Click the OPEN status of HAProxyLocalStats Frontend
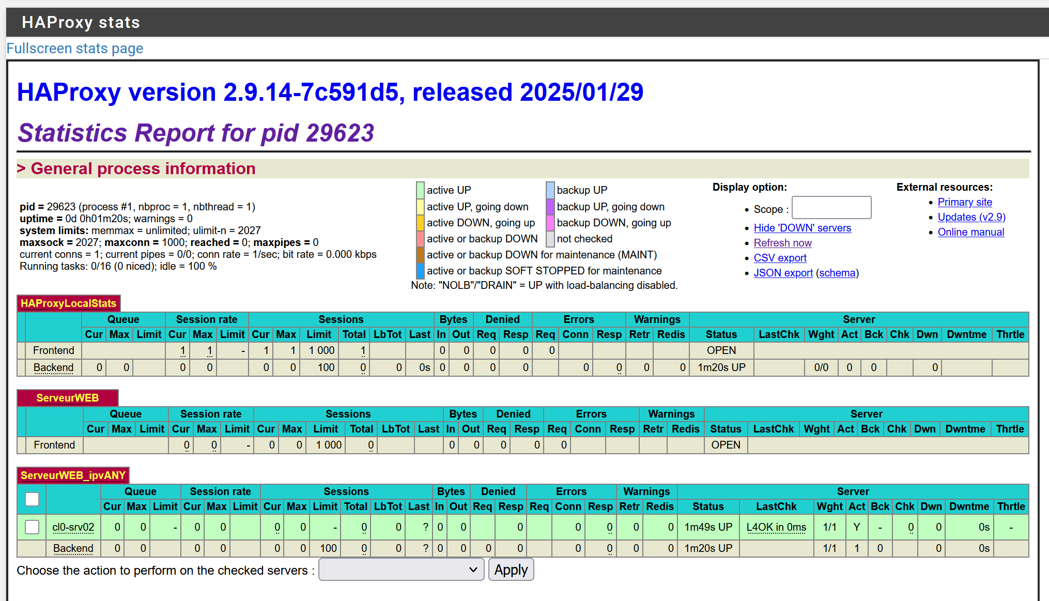Viewport: 1049px width, 601px height. tap(721, 350)
